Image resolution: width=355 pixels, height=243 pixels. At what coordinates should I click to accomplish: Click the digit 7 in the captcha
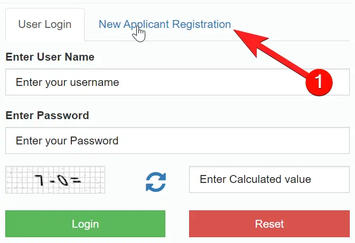point(39,180)
